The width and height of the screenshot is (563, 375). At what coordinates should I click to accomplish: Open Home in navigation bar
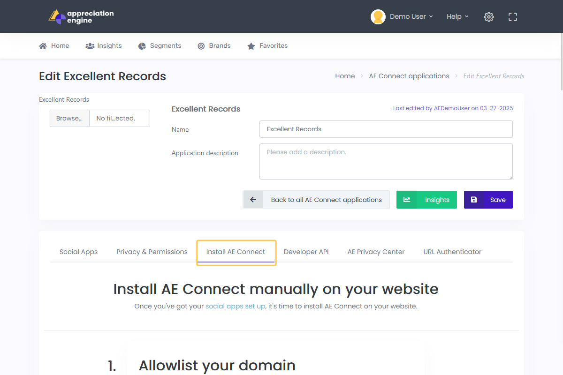(54, 45)
